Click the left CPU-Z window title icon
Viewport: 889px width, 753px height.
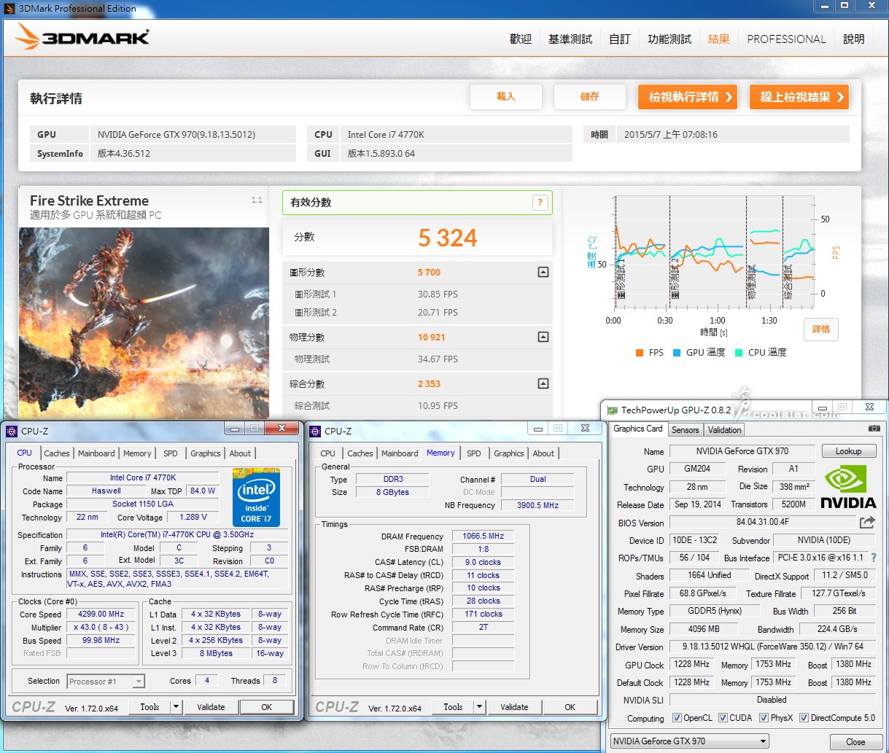[12, 431]
